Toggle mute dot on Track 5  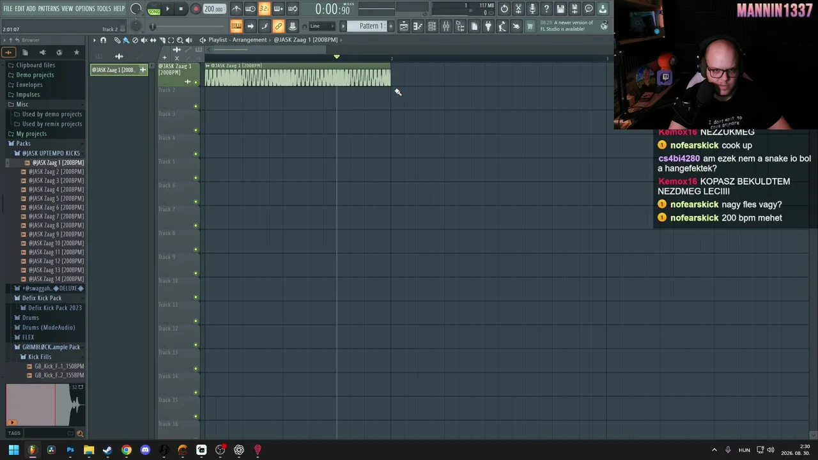coord(196,178)
